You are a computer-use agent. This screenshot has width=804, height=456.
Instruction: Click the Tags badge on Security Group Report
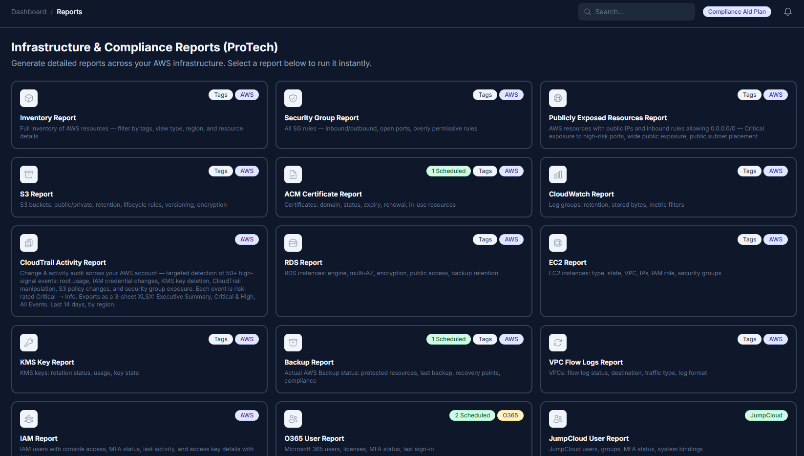[x=485, y=95]
